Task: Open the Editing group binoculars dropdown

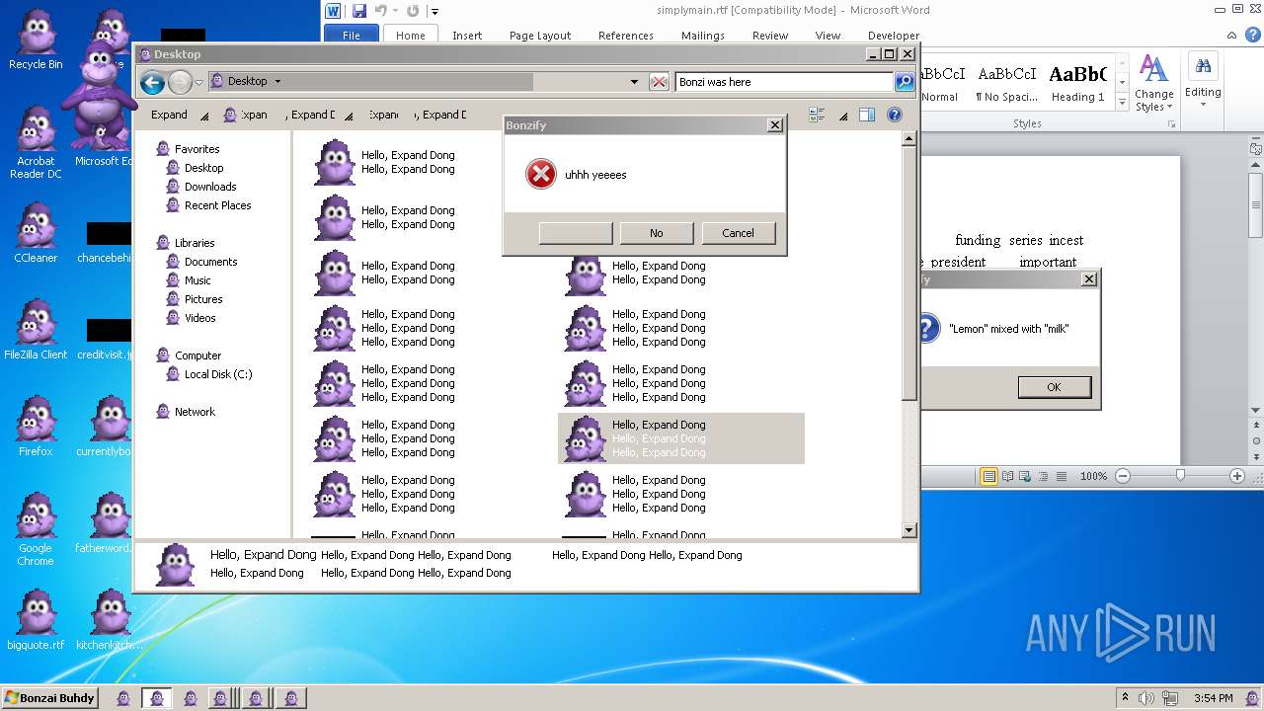Action: click(1203, 77)
